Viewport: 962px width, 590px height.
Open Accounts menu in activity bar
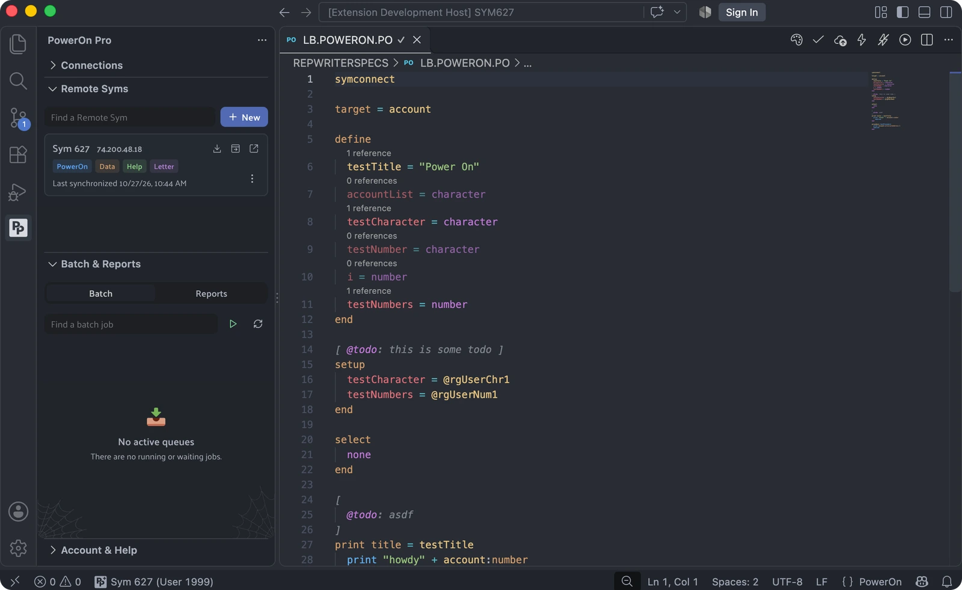click(18, 512)
